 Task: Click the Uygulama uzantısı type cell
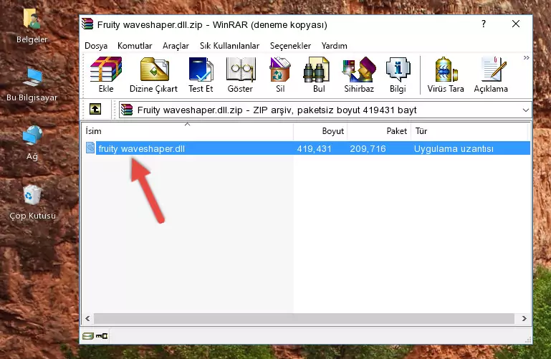pyautogui.click(x=454, y=148)
